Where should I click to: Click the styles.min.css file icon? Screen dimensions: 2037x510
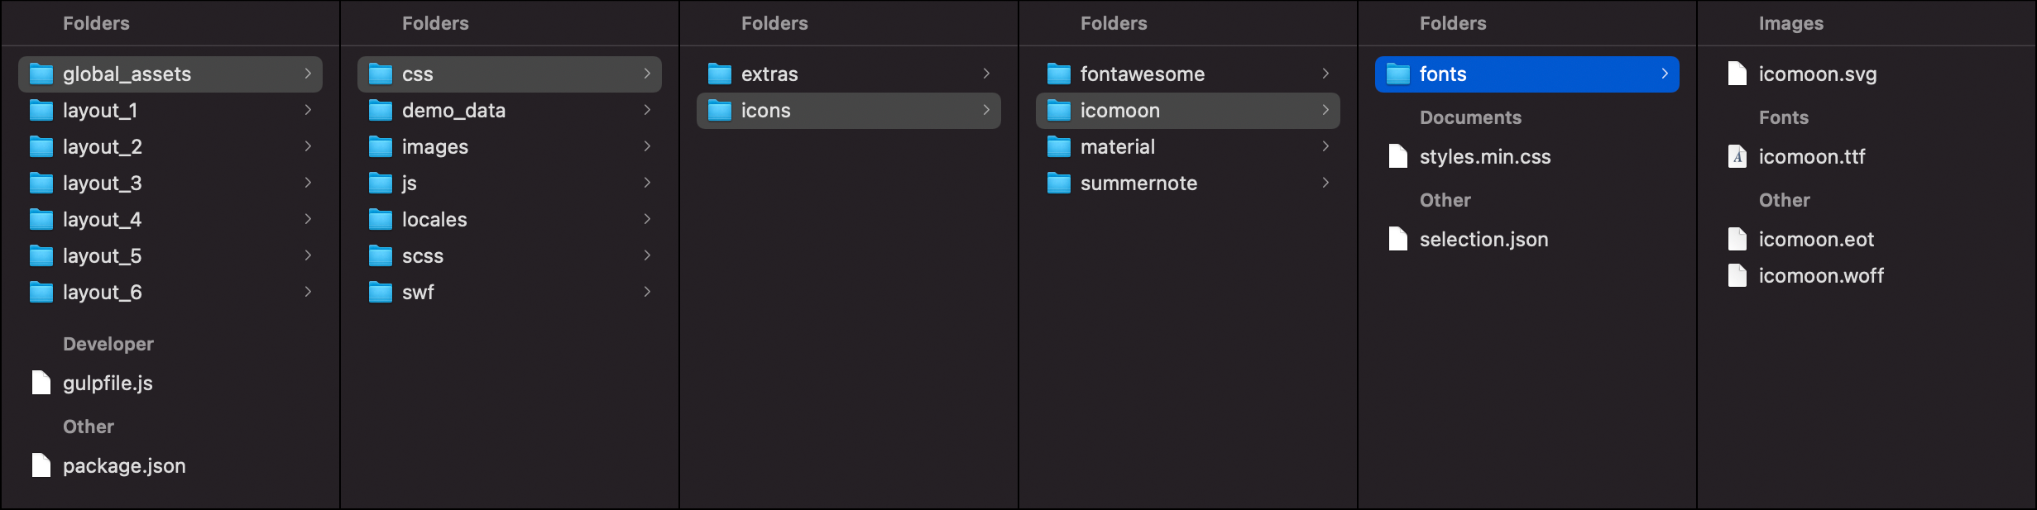[x=1398, y=156]
